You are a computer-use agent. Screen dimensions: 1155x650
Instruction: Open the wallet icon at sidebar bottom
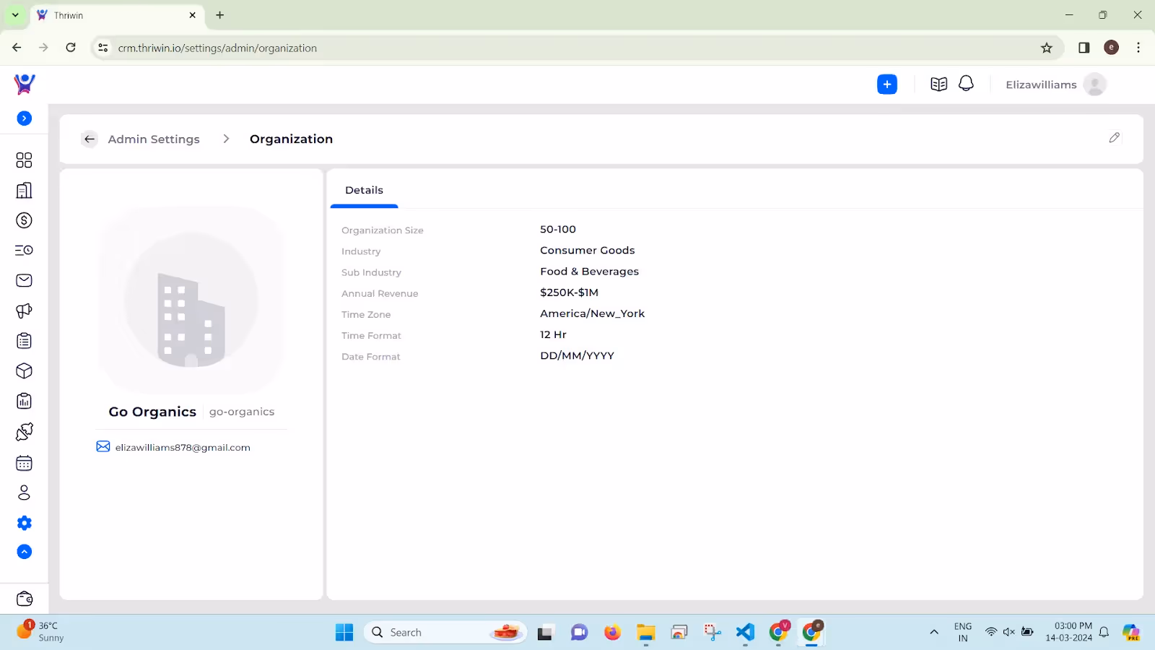[25, 599]
